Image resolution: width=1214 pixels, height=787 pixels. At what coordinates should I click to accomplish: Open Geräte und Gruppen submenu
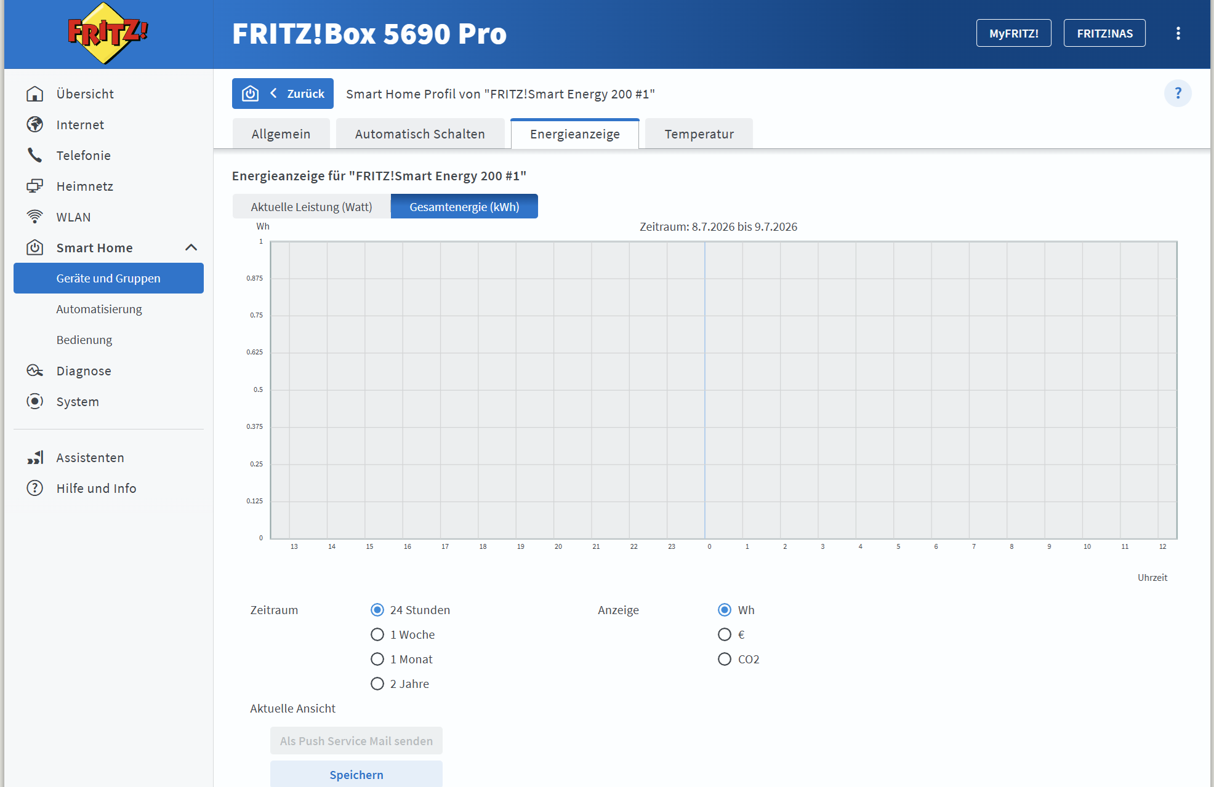click(108, 278)
